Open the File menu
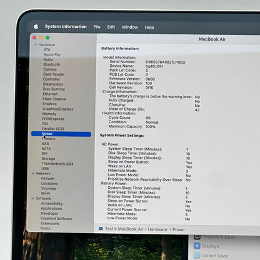Image resolution: width=260 pixels, height=260 pixels. pyautogui.click(x=97, y=27)
